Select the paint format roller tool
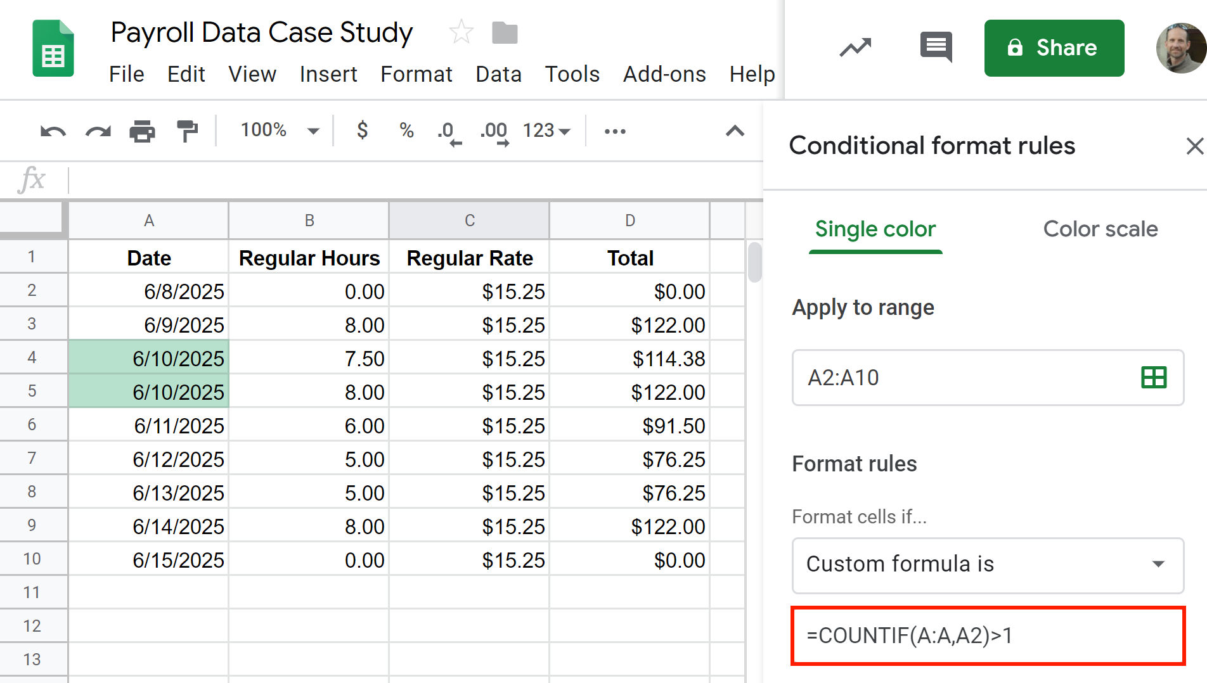The width and height of the screenshot is (1207, 683). (x=187, y=131)
